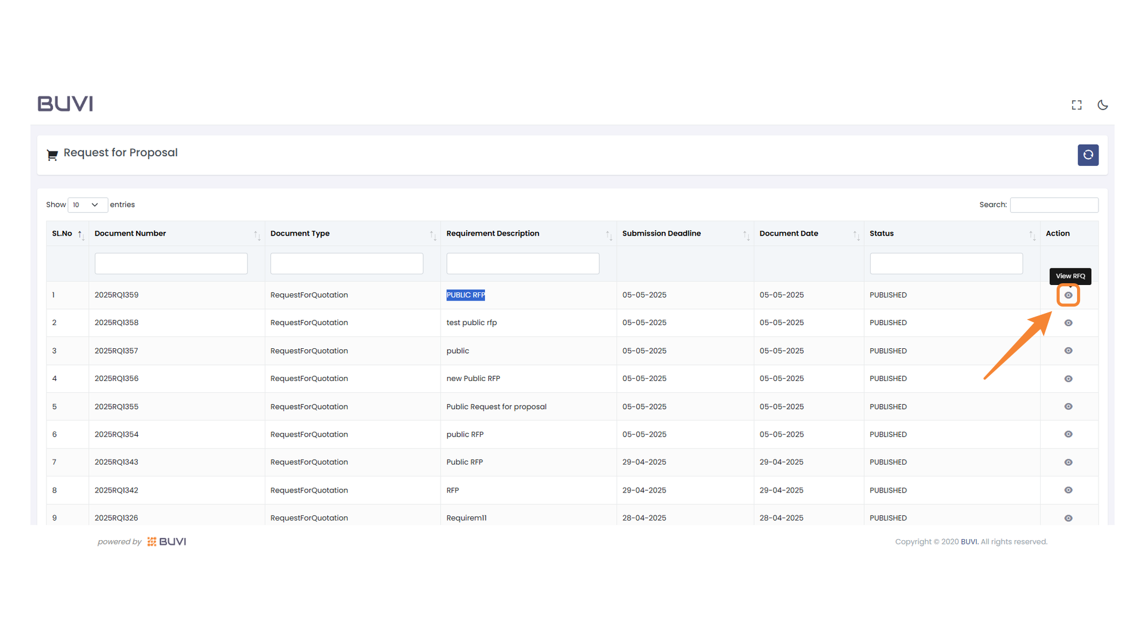Open the Show entries dropdown
1145x644 pixels.
click(87, 205)
